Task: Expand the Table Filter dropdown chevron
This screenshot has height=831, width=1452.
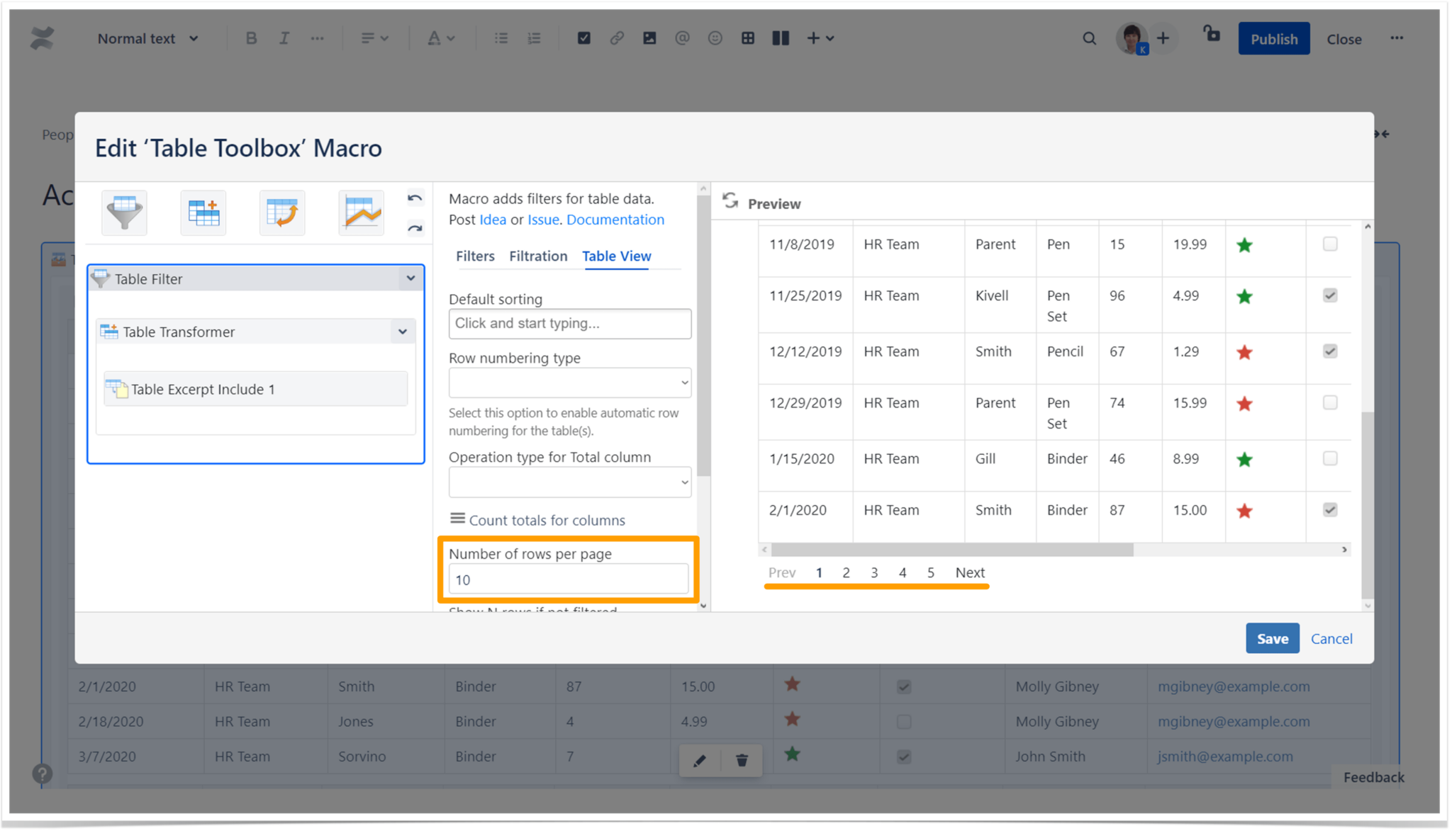Action: tap(411, 278)
